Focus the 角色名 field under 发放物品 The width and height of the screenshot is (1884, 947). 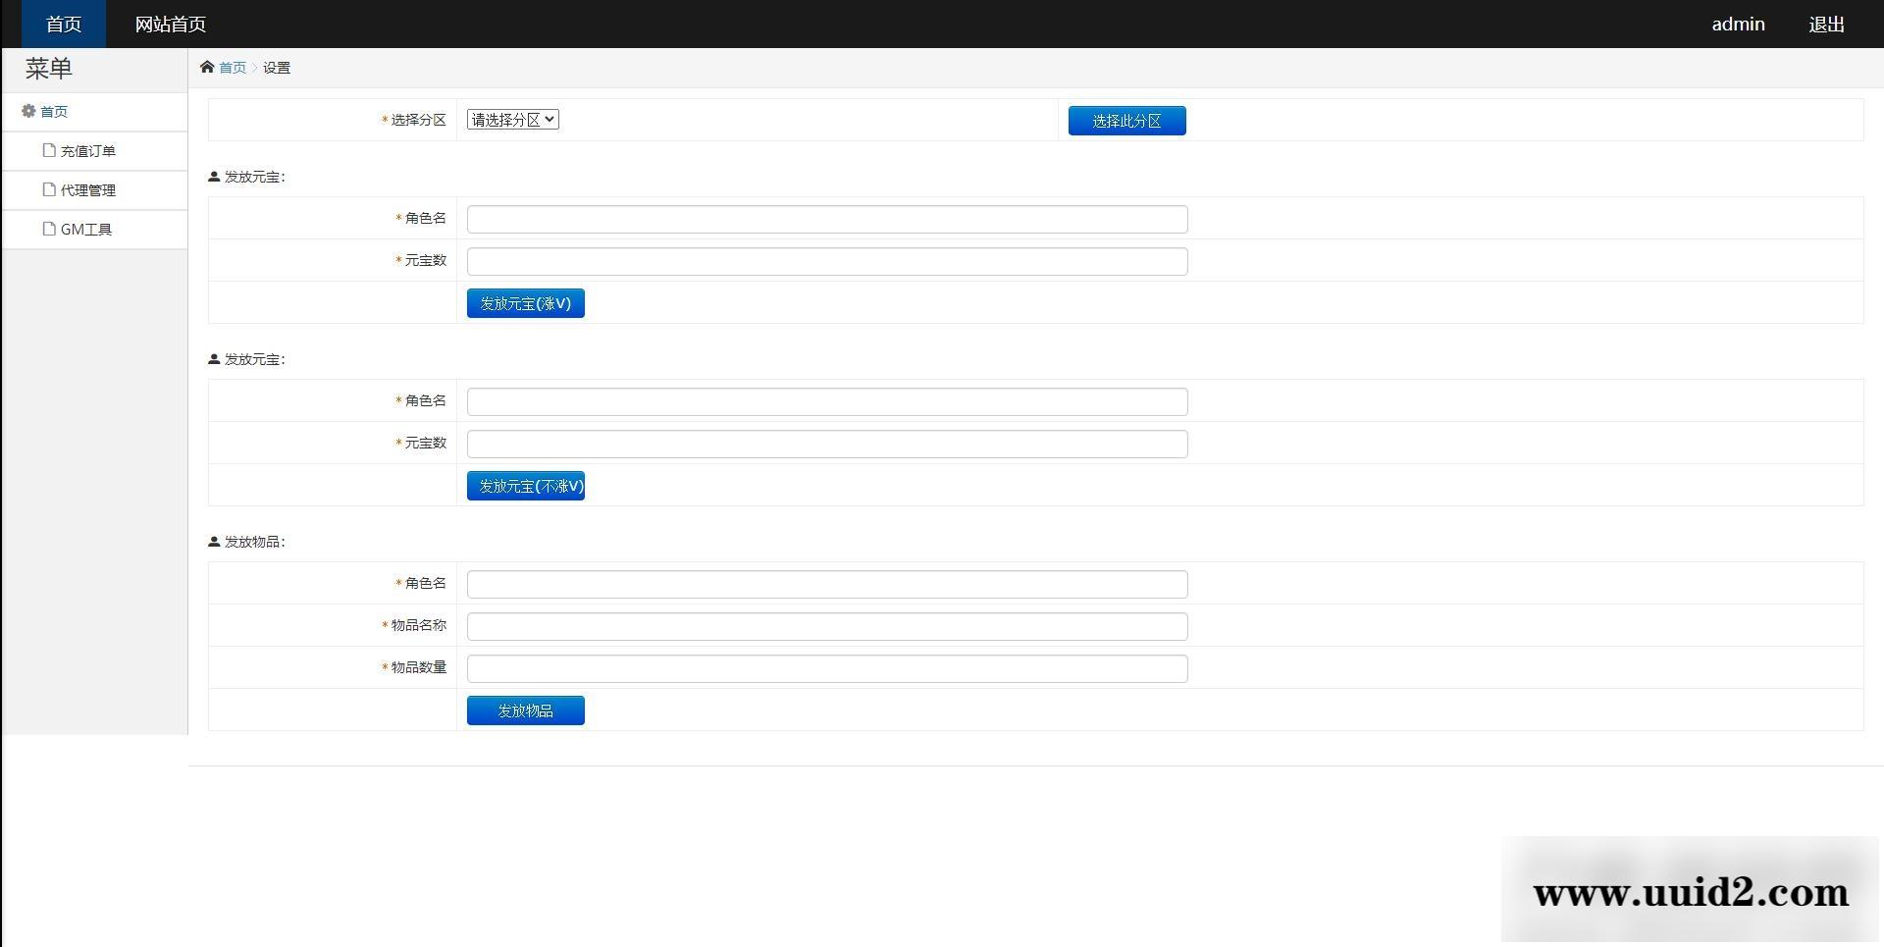pyautogui.click(x=826, y=584)
